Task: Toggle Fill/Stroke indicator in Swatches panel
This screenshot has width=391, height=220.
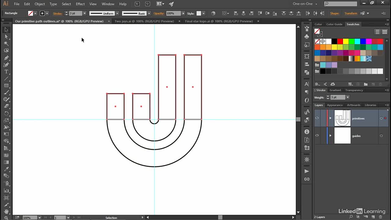Action: click(318, 32)
